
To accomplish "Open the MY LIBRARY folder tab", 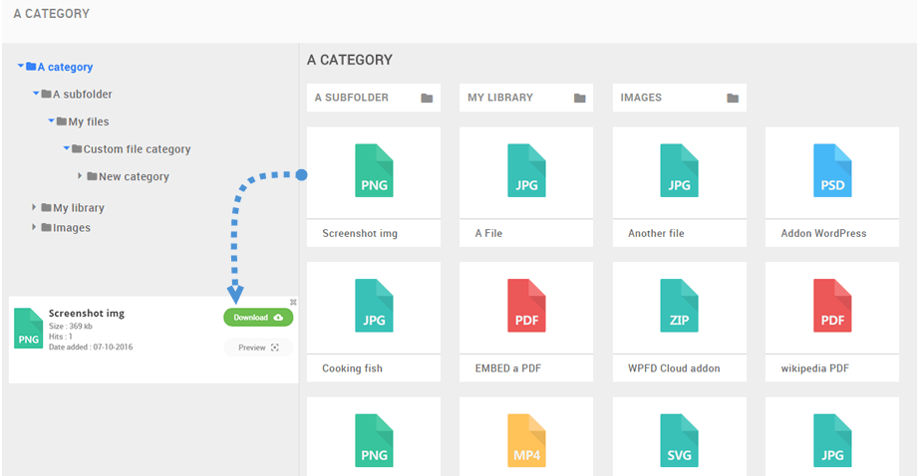I will pyautogui.click(x=525, y=98).
